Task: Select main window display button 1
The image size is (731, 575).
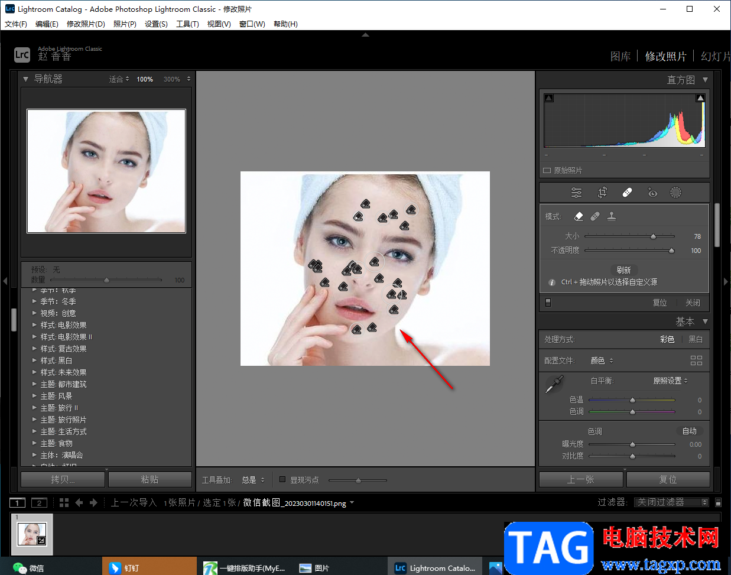Action: click(18, 503)
